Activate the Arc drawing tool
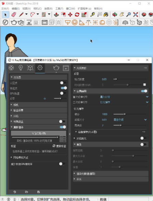Viewport: 153px width, 201px height. click(33, 14)
